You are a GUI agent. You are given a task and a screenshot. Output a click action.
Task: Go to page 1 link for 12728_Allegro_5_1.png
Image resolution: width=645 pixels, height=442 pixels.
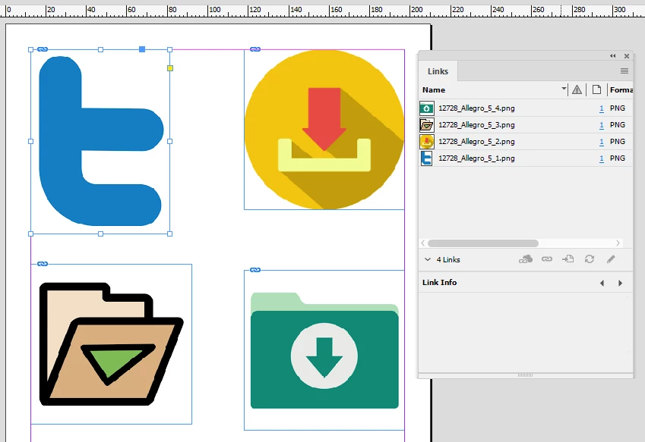pos(602,158)
